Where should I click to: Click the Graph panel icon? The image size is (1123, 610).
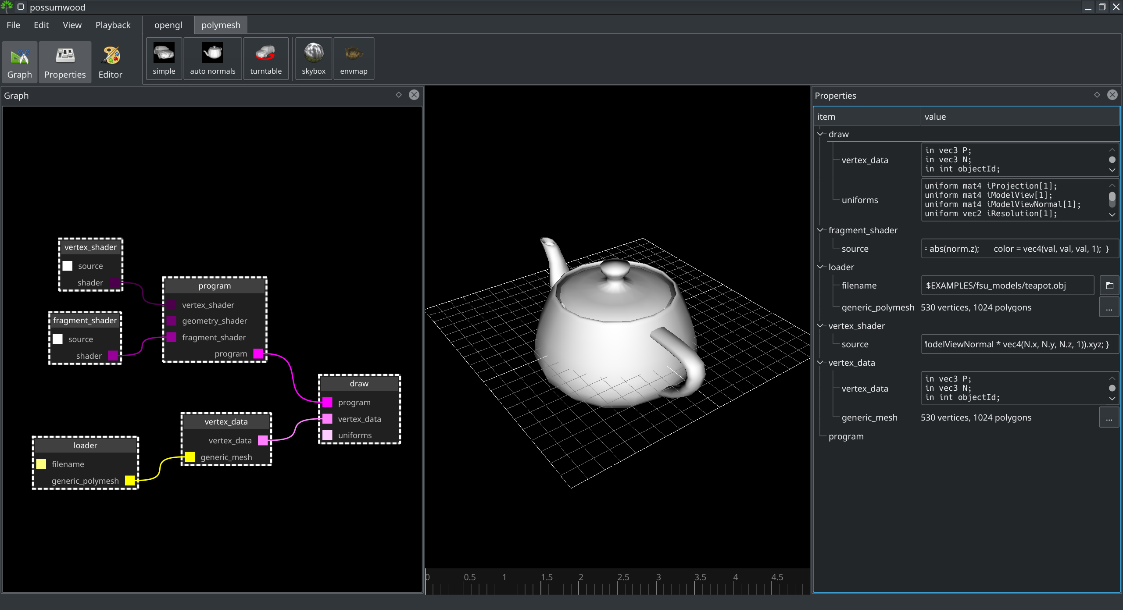(19, 61)
